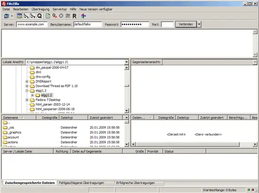Sort local files by Dateigröße column

point(48,118)
